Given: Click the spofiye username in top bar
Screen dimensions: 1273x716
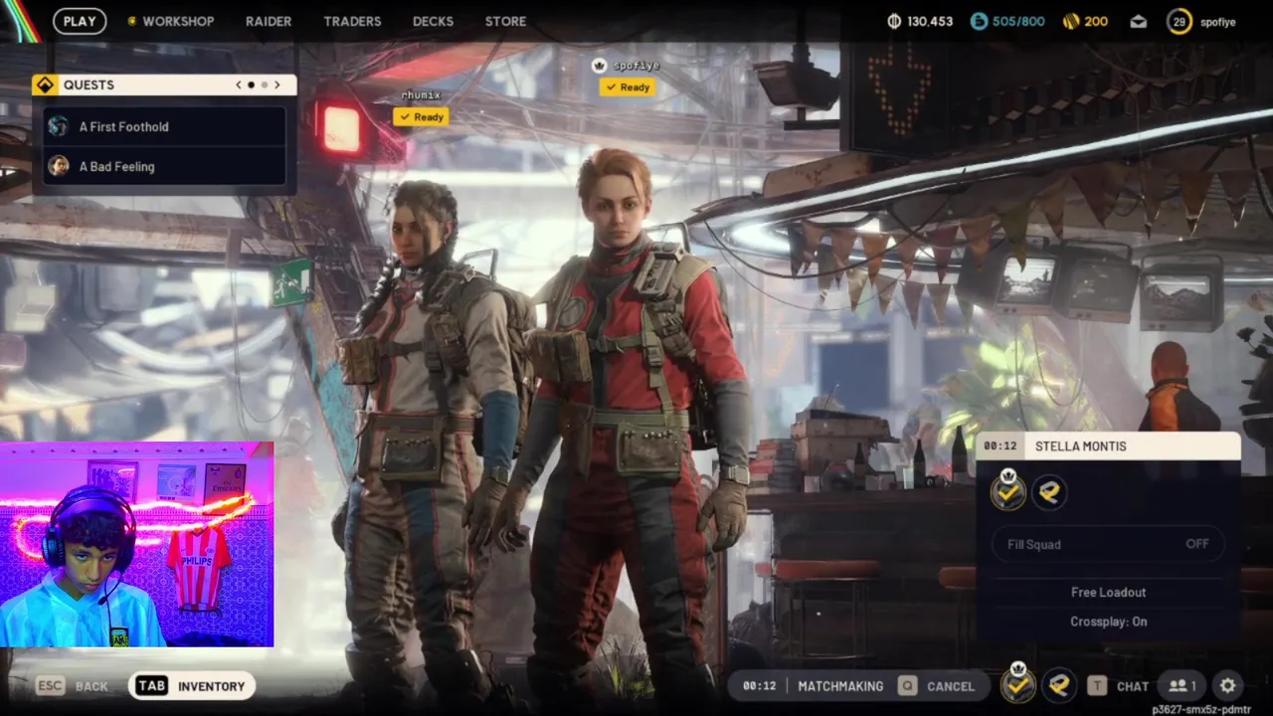Looking at the screenshot, I should (1218, 21).
